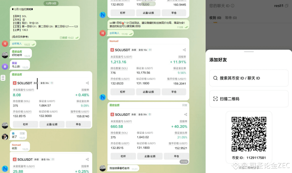Click 止盈/止损 on the 8.08 profit card
Screen dimensions: 292x173
52,124
